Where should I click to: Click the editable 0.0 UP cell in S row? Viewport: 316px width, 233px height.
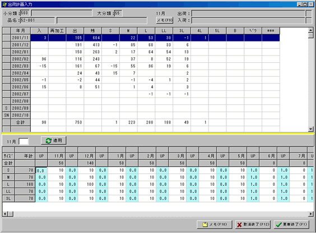pos(41,171)
